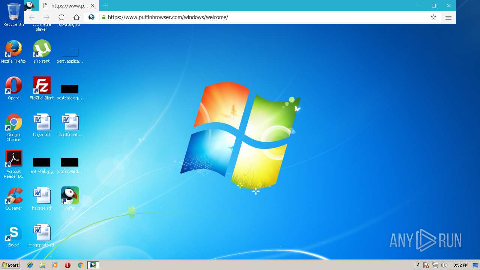
Task: Select the CCleaner desktop shortcut
Action: pyautogui.click(x=13, y=199)
